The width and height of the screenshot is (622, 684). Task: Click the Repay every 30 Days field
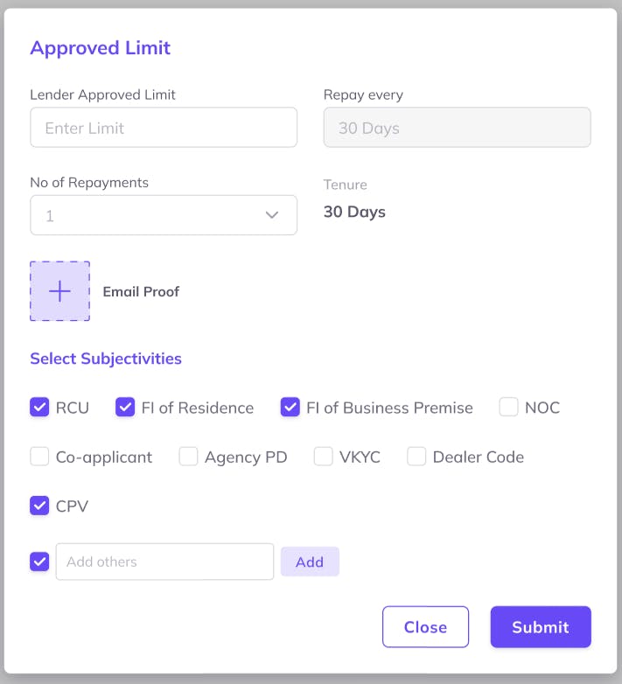click(457, 128)
